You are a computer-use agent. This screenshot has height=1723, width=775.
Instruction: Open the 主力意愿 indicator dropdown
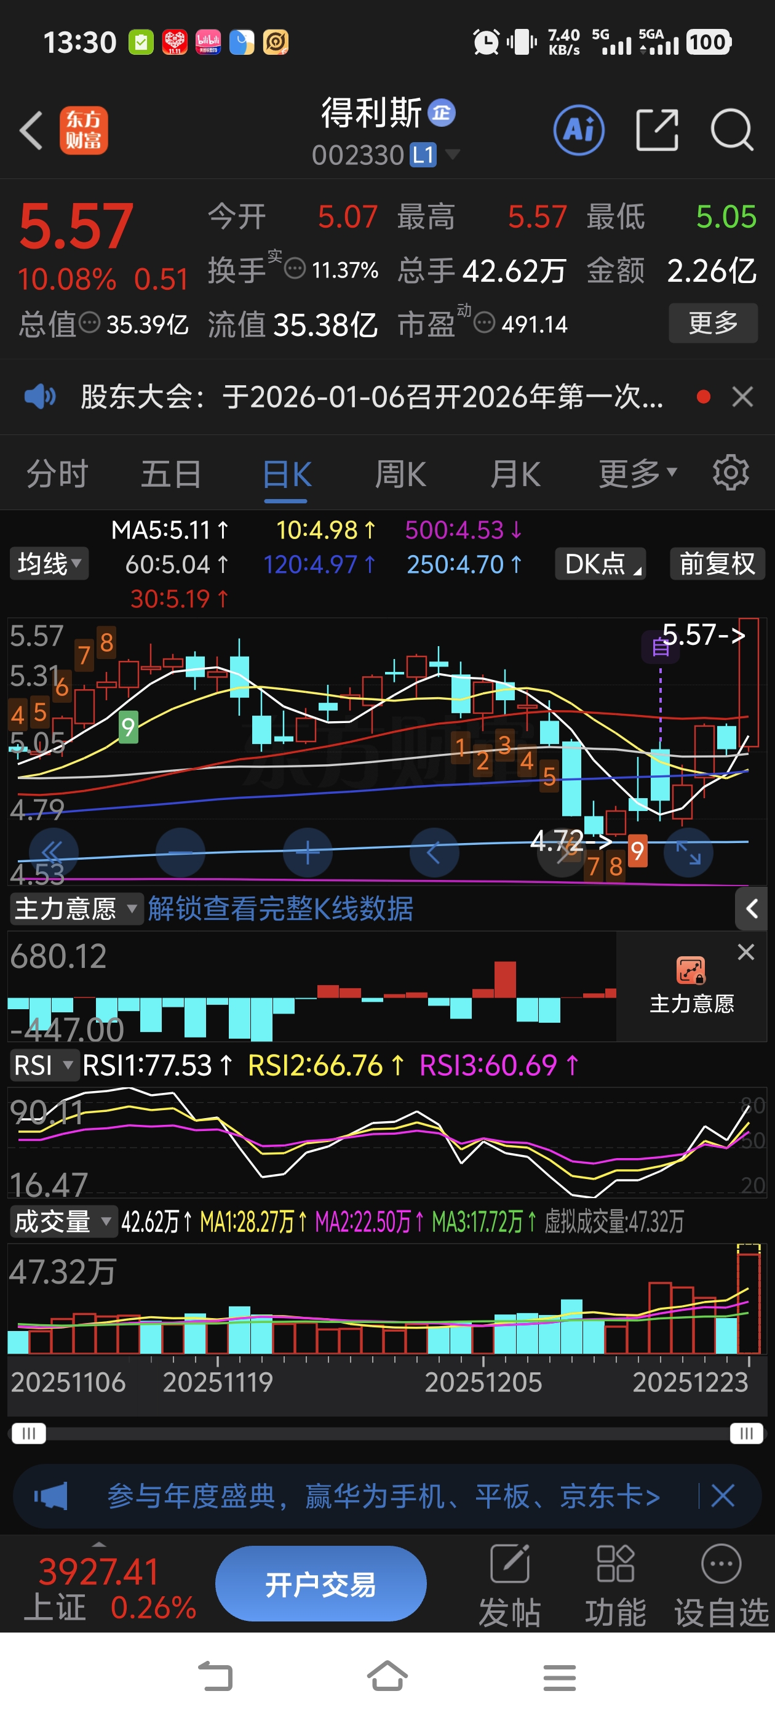[x=76, y=908]
